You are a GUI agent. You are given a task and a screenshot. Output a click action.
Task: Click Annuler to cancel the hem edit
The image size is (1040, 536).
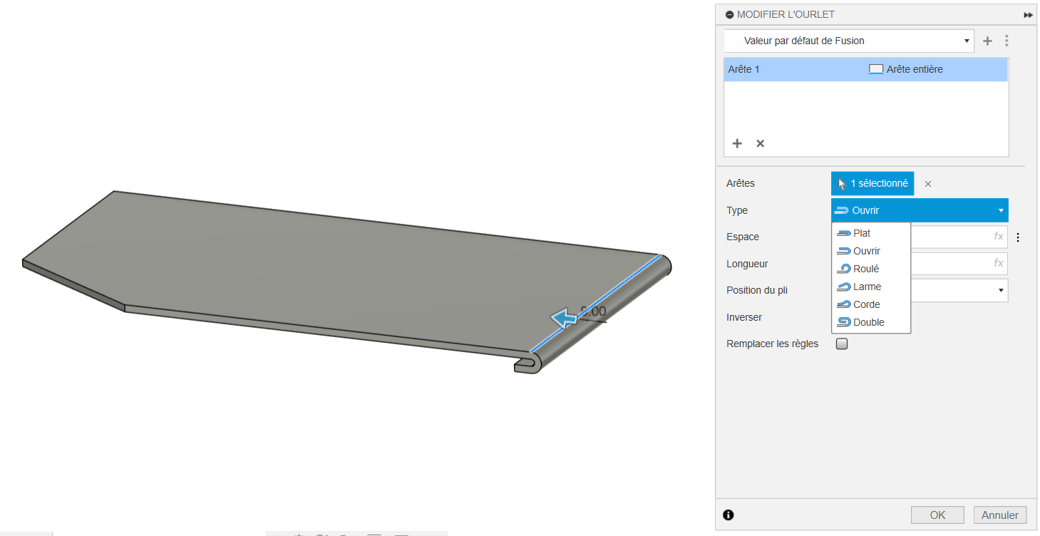[x=999, y=515]
